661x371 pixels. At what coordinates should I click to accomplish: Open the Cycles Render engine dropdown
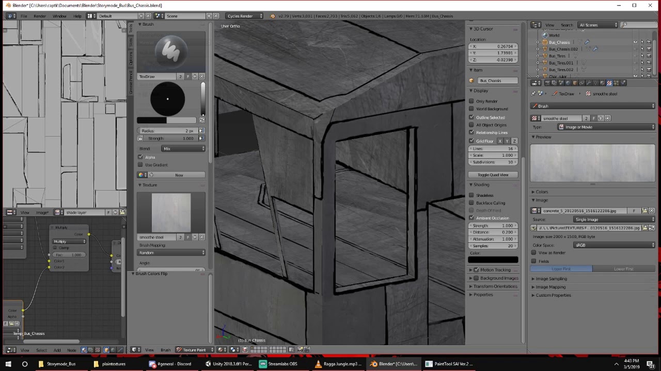click(x=244, y=16)
